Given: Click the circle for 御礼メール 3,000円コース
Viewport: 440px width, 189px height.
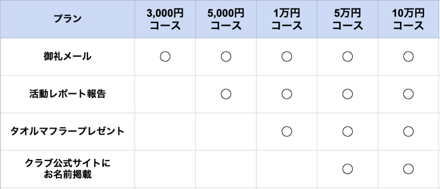Looking at the screenshot, I should tap(165, 56).
